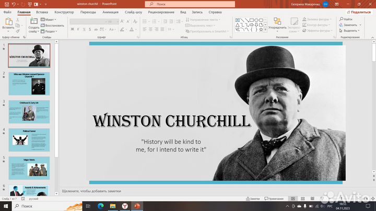
Task: Click the Вставить paste icon
Action: 8,24
